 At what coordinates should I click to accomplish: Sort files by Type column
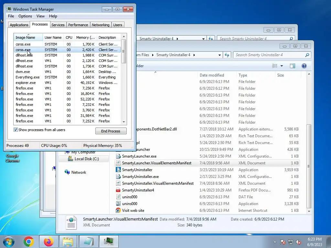[256, 75]
